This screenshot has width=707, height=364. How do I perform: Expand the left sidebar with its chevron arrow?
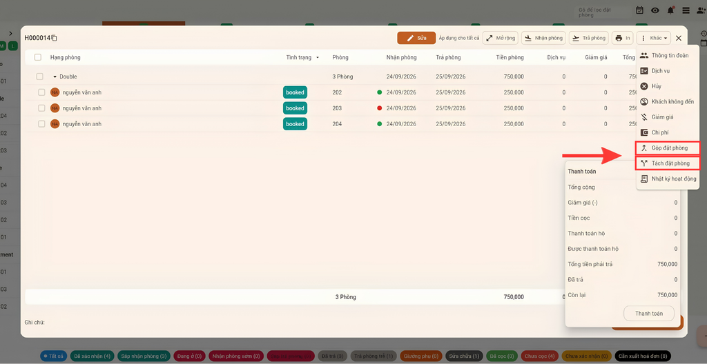point(10,33)
